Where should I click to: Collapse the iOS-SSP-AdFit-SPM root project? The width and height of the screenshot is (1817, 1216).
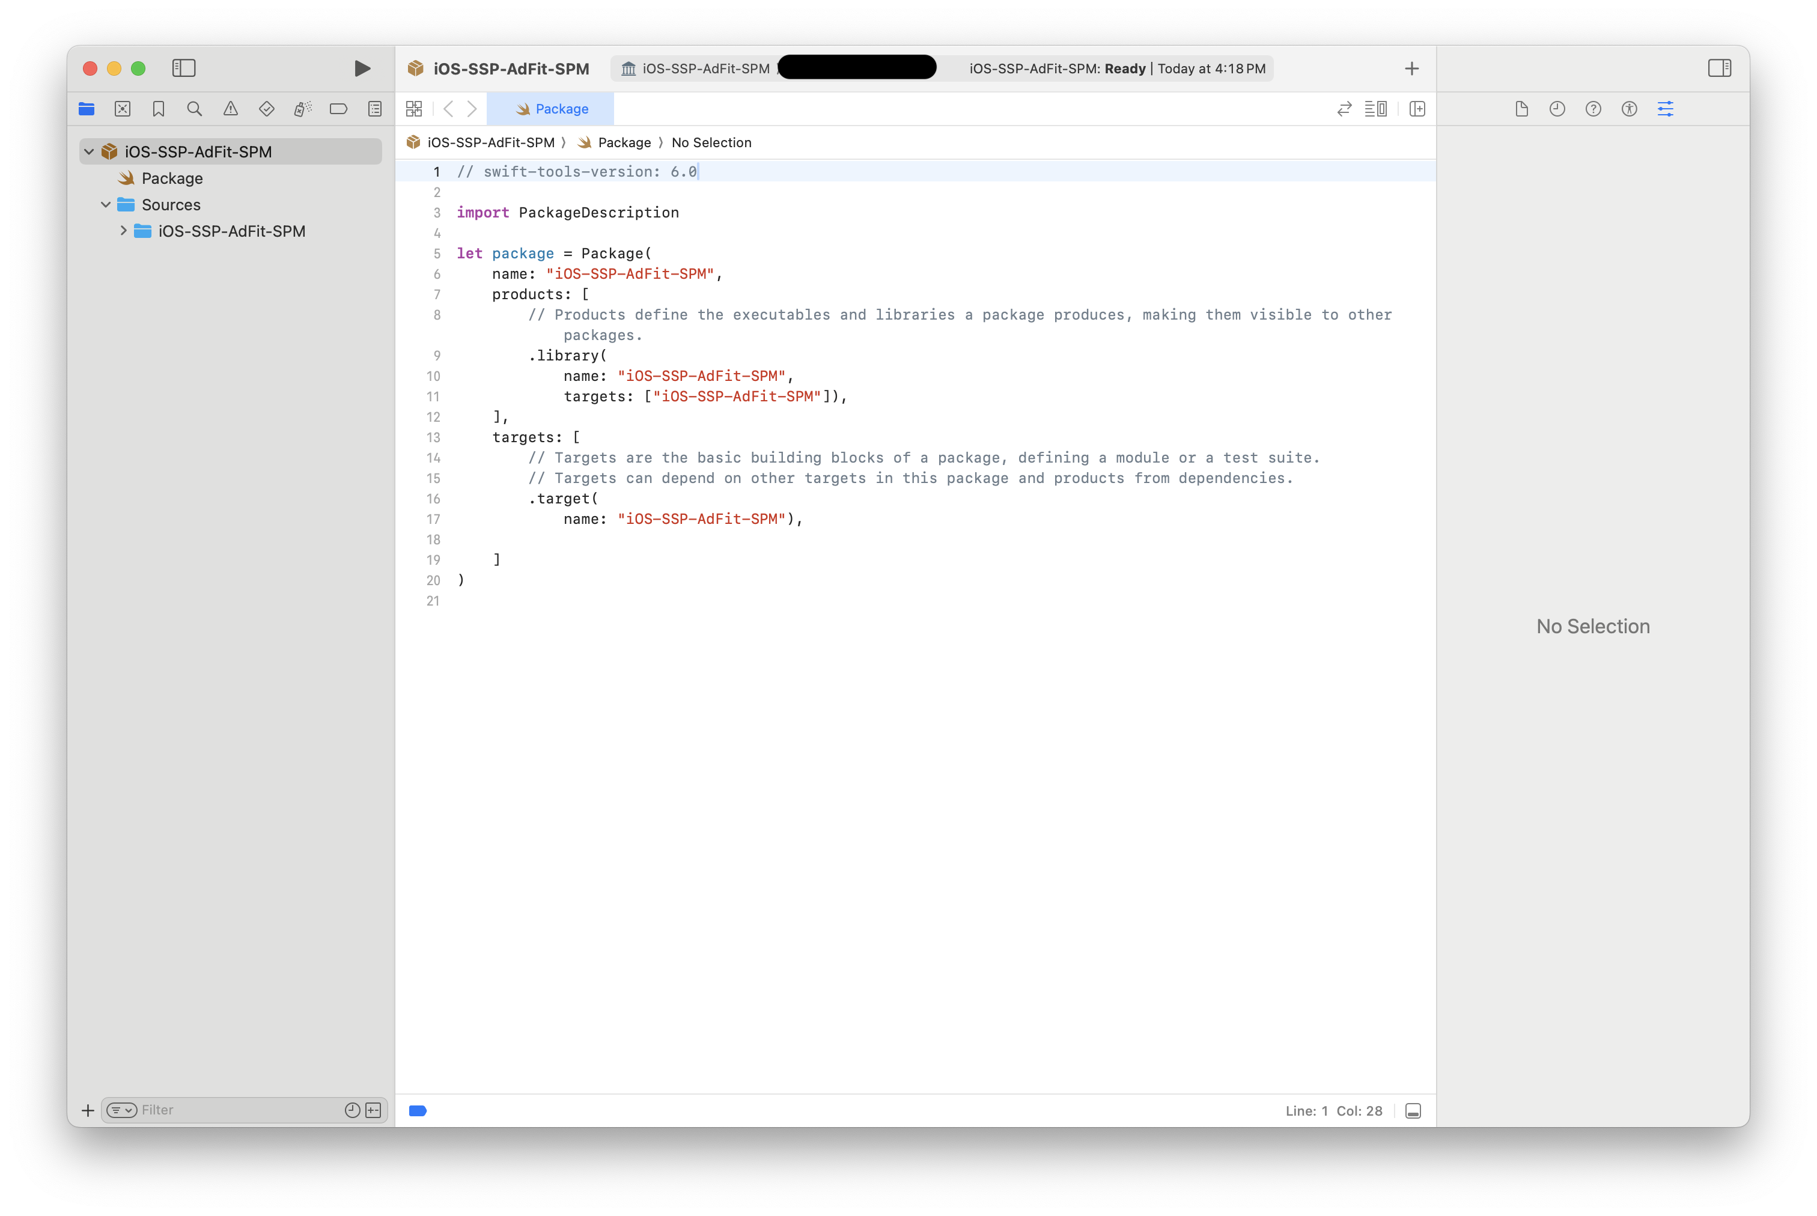89,152
